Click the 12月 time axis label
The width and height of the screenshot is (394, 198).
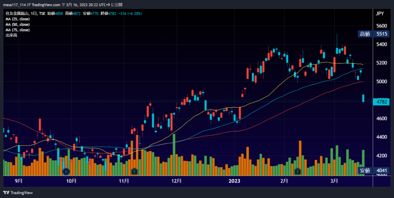(177, 181)
